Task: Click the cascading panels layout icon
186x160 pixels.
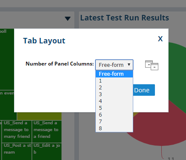Action: coord(152,65)
